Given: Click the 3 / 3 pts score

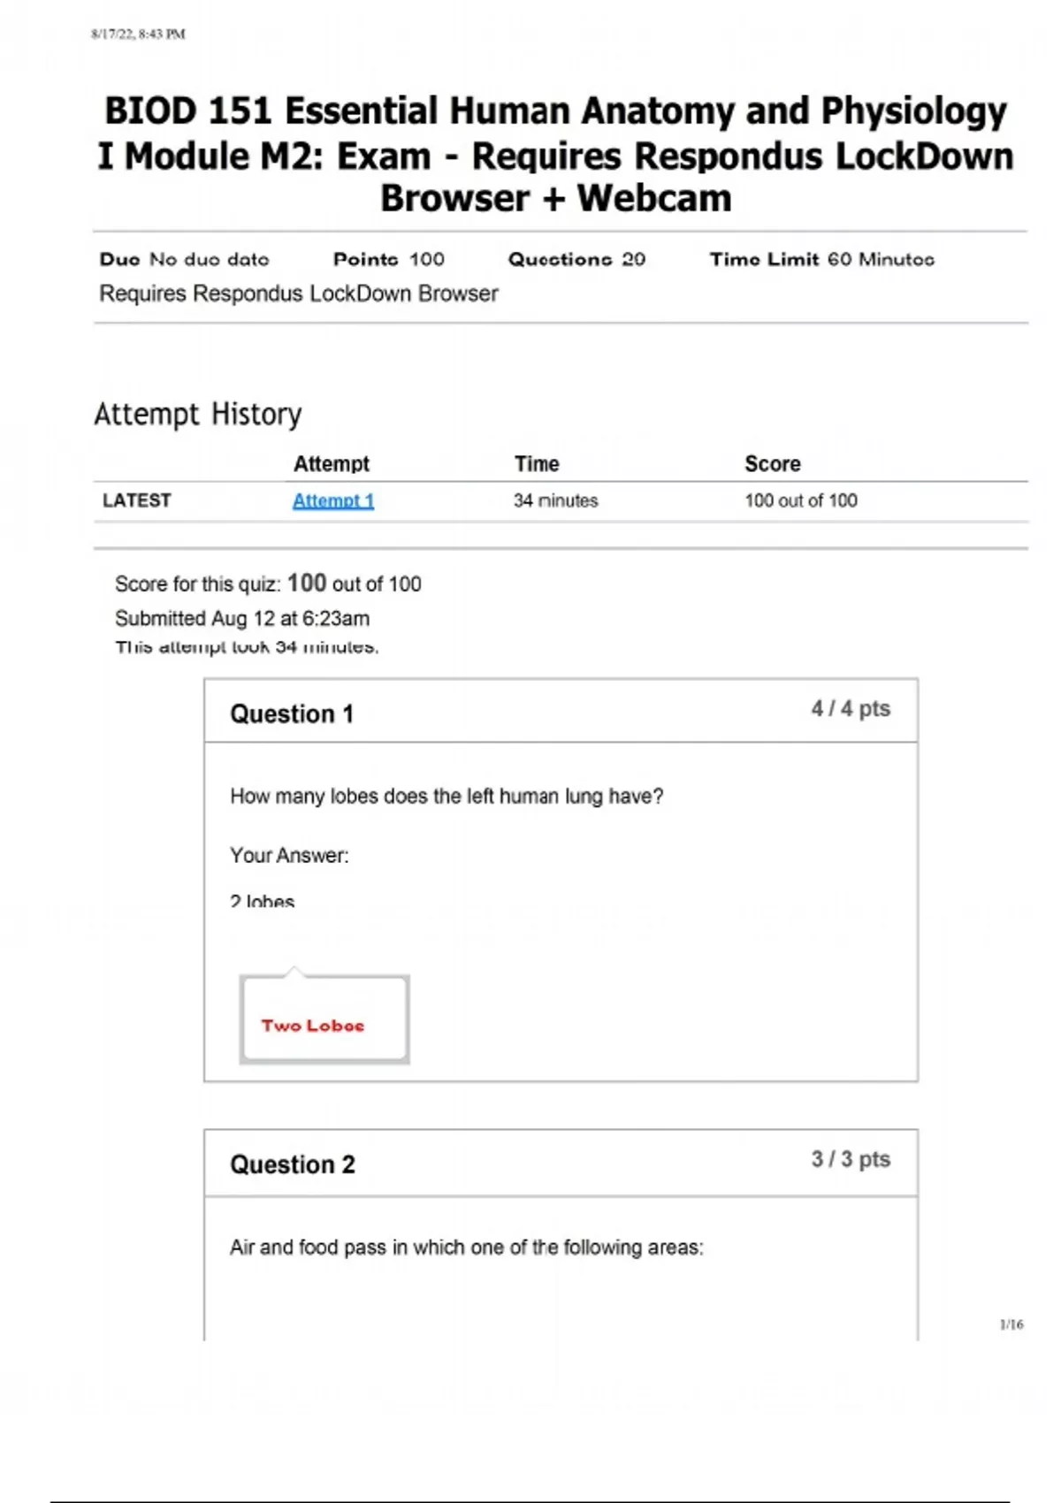Looking at the screenshot, I should pos(851,1159).
